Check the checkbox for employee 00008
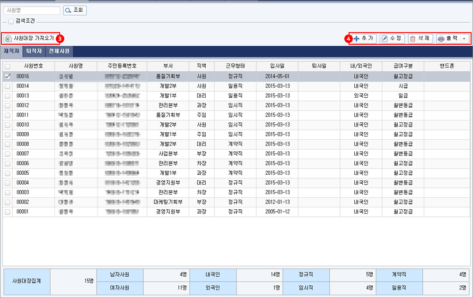473x298 pixels. point(8,144)
